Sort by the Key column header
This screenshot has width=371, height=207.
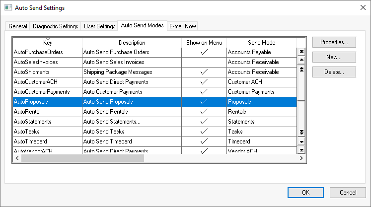[48, 43]
